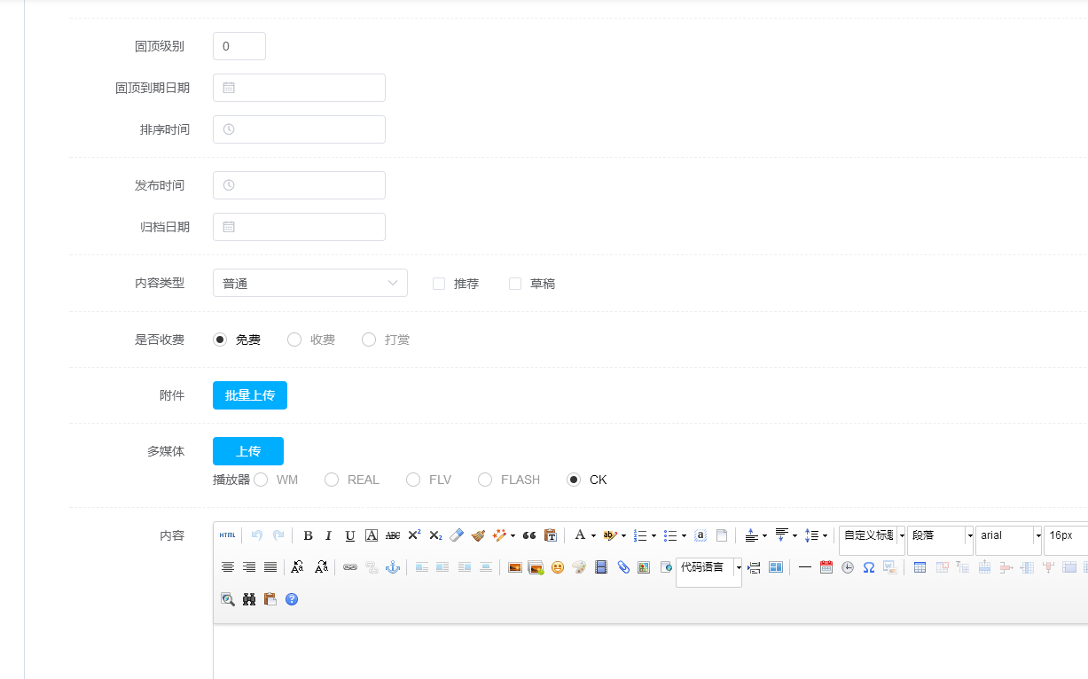
Task: Choose FLASH player radio button
Action: point(485,480)
